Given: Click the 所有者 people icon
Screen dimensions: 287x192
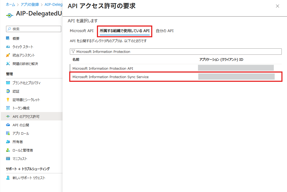Looking at the screenshot, I should coord(8,142).
